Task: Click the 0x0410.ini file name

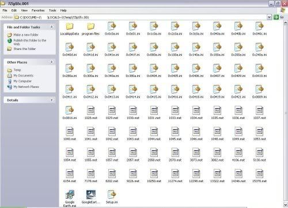Action: coord(259,76)
